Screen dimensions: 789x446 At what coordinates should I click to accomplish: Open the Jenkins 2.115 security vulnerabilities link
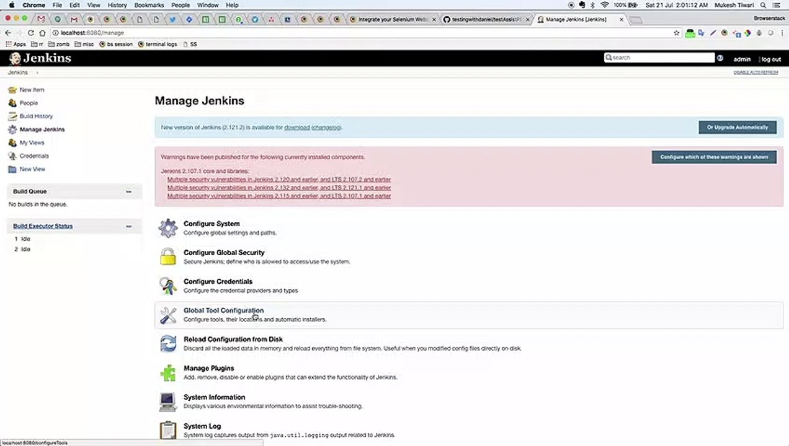tap(279, 196)
